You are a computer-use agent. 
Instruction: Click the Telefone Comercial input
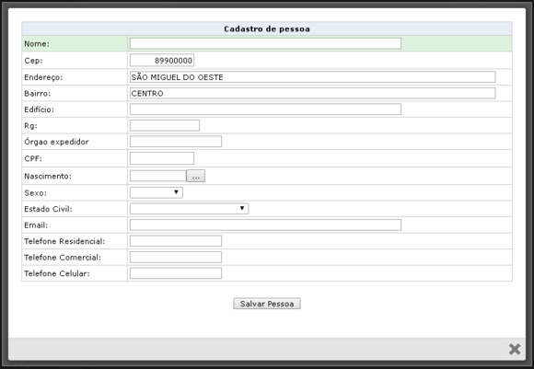tap(176, 257)
